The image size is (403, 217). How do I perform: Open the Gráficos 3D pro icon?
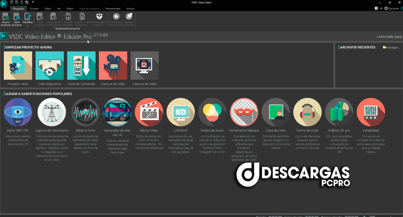[339, 112]
